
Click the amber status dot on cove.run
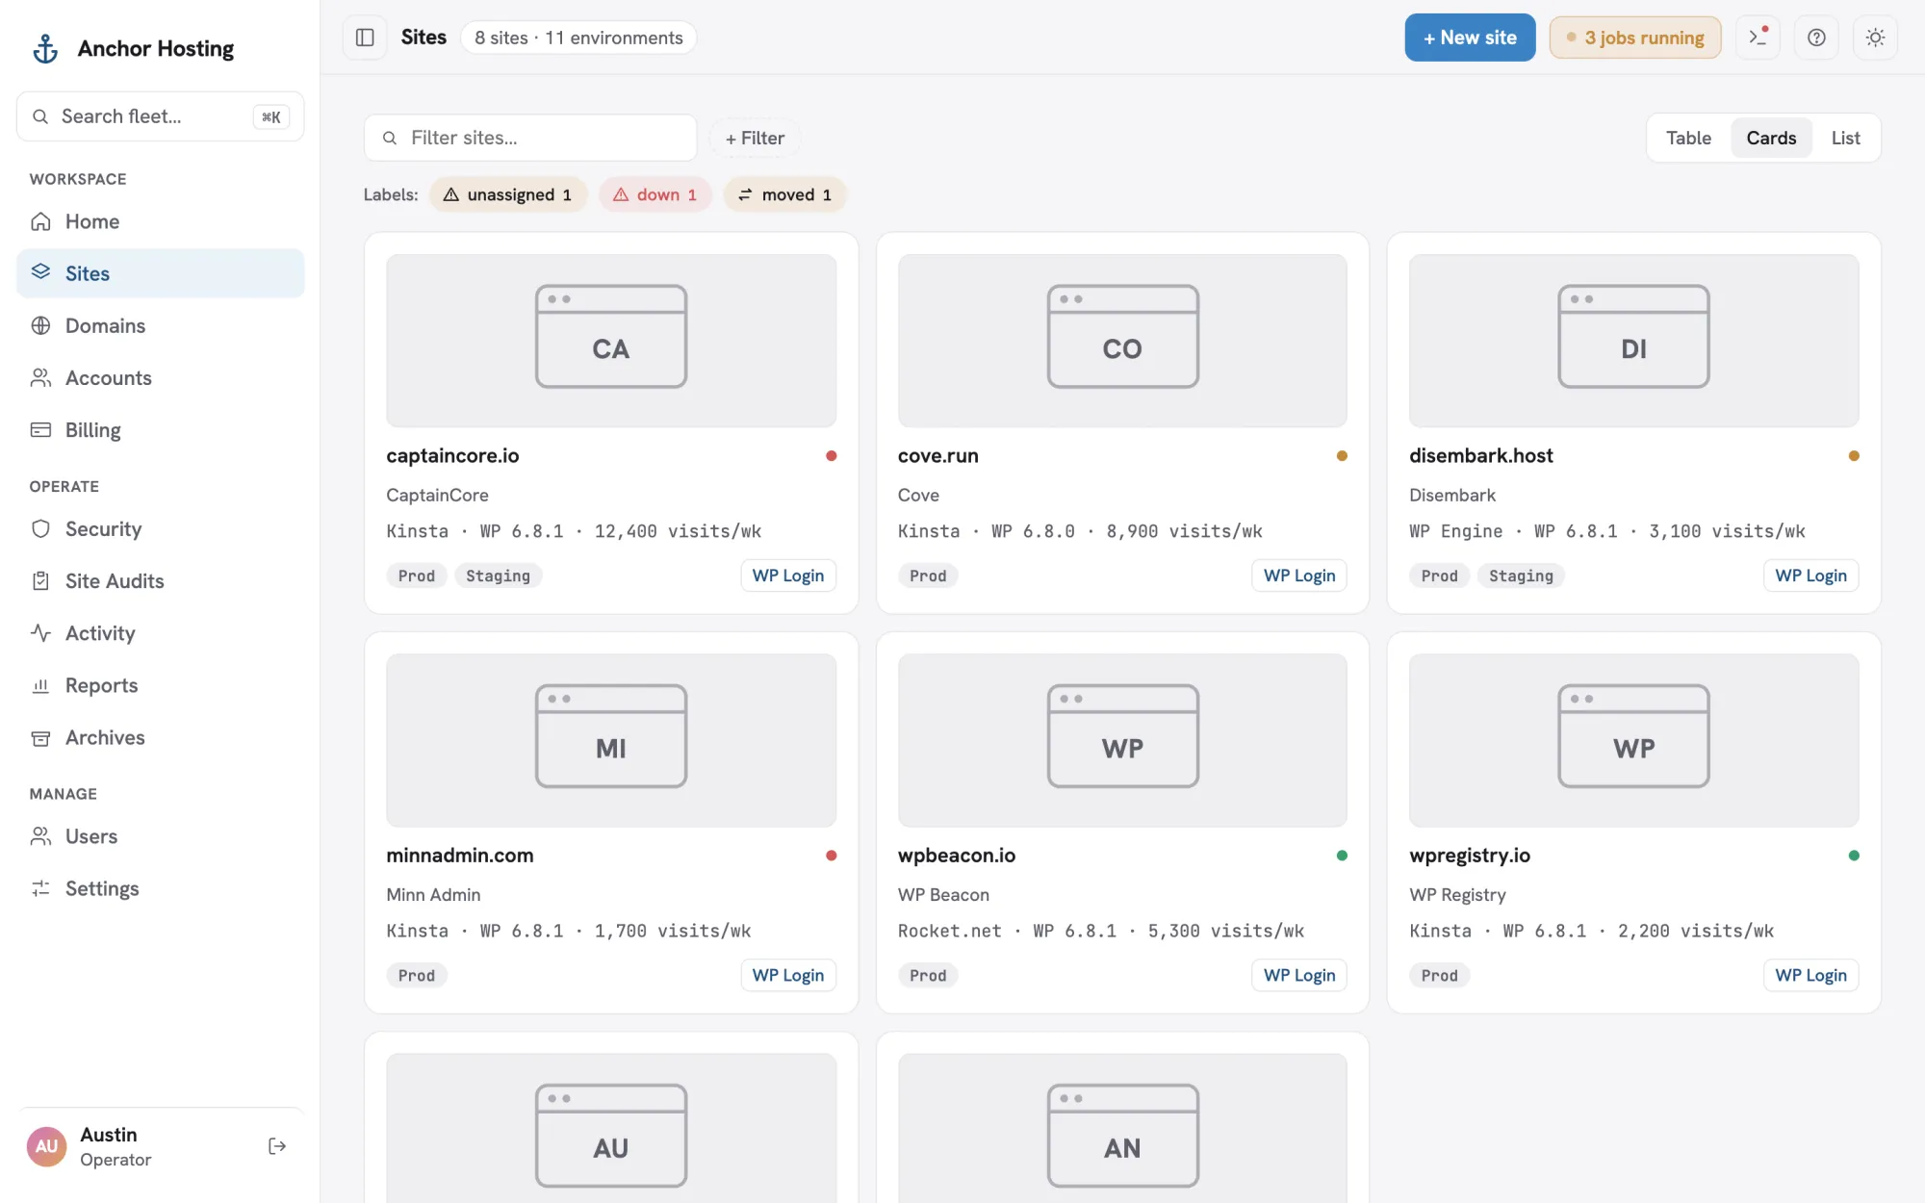pyautogui.click(x=1342, y=455)
